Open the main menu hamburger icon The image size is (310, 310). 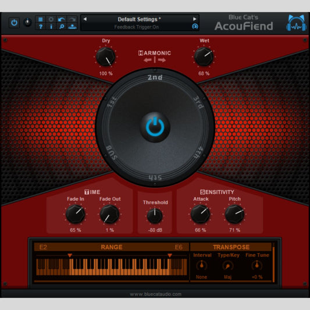pos(41,19)
